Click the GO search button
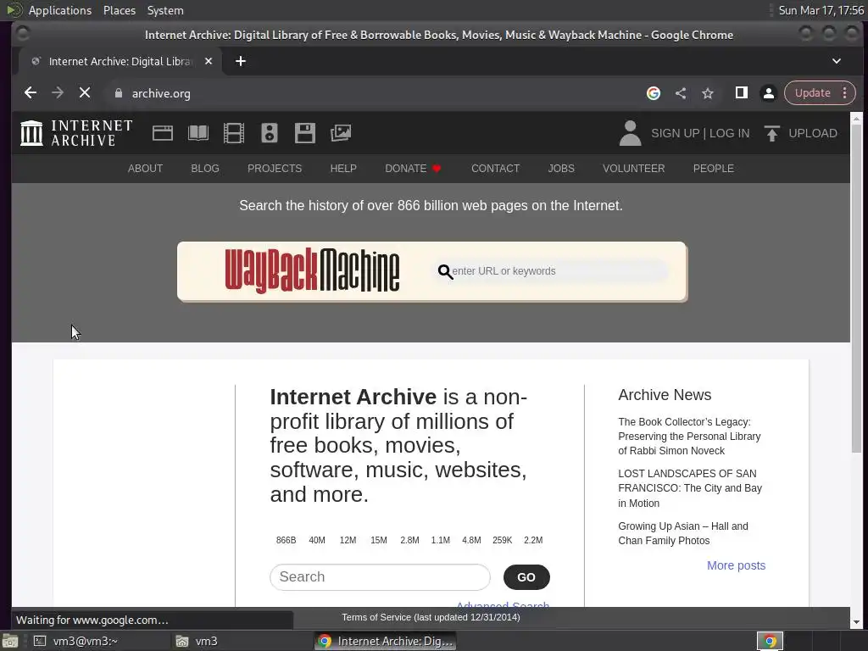The image size is (868, 651). (x=526, y=577)
